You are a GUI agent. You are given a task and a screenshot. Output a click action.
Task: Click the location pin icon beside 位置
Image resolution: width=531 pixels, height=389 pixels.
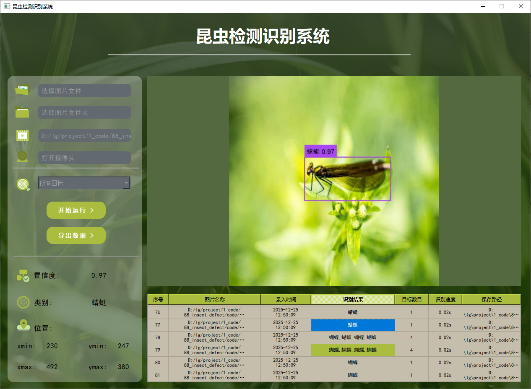pos(23,326)
